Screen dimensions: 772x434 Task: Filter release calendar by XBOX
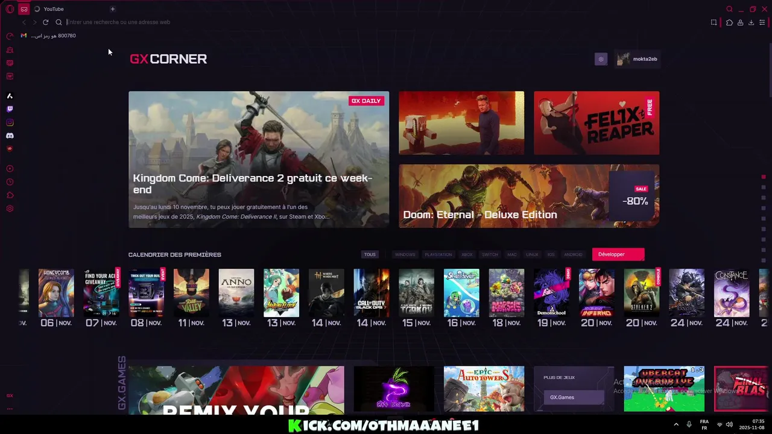pos(467,254)
